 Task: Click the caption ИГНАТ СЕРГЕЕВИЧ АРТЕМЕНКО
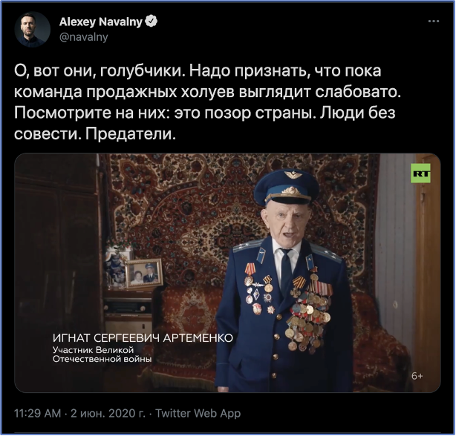point(143,338)
